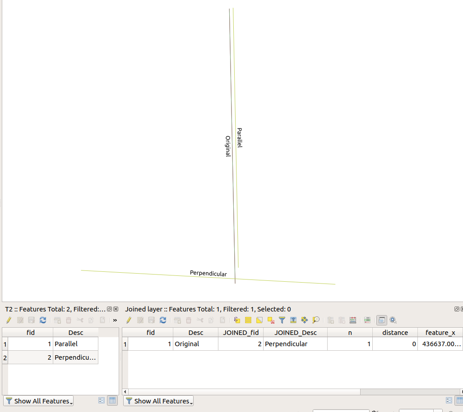The height and width of the screenshot is (412, 463).
Task: Pan map to selected rows
Action: [305, 320]
